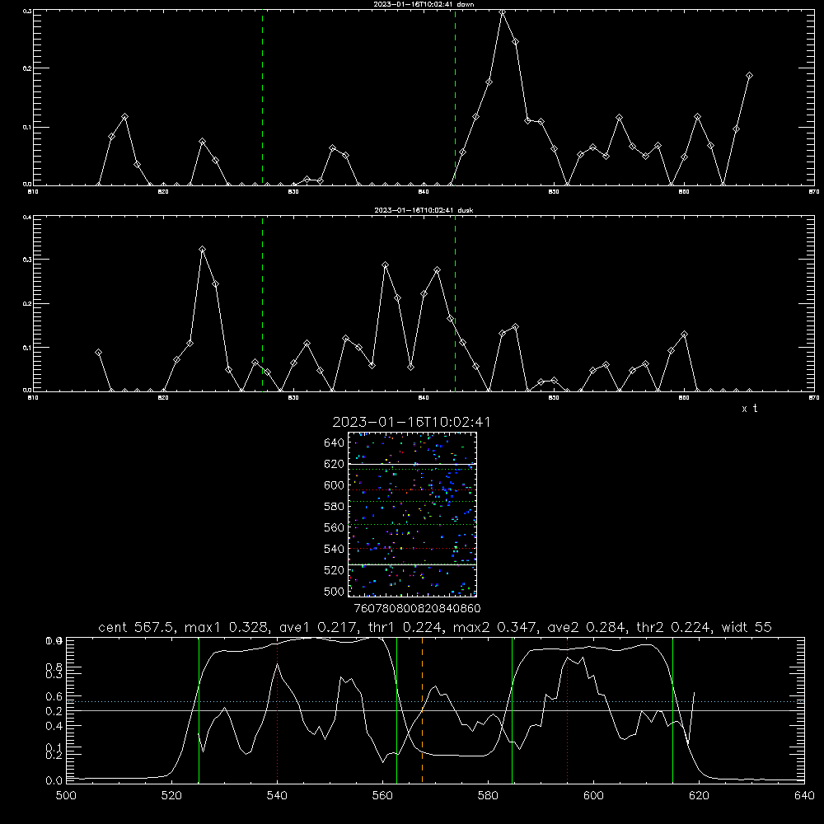Screen dimensions: 824x824
Task: Click the 'x t' axis label
Action: 749,409
